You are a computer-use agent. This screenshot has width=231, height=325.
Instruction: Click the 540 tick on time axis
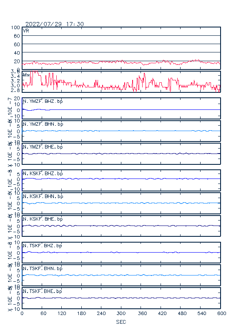click(x=202, y=313)
